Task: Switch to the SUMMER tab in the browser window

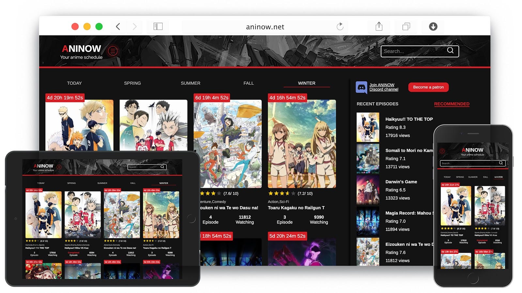Action: tap(191, 83)
